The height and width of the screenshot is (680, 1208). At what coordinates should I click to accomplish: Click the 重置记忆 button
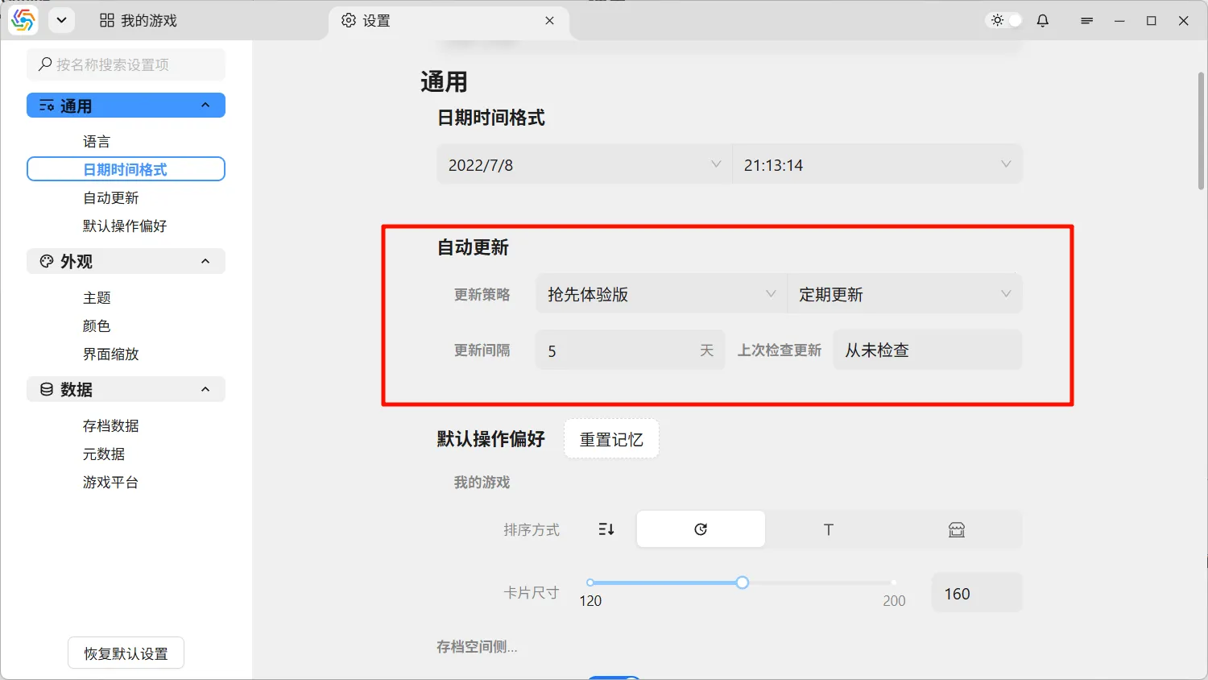pos(611,439)
